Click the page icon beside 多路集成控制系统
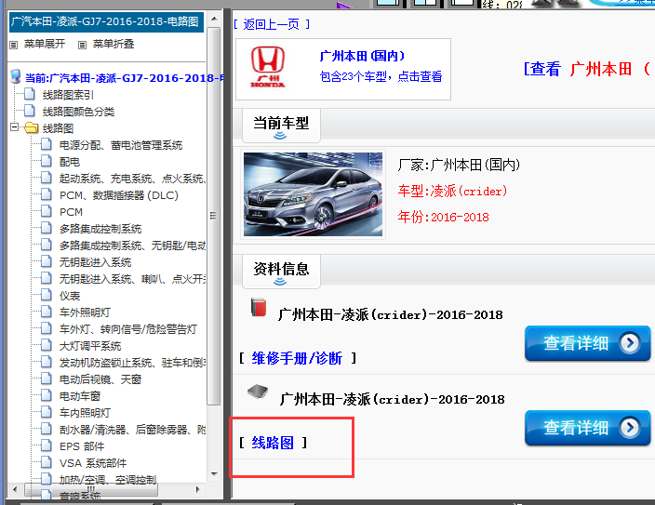This screenshot has width=655, height=505. point(47,228)
